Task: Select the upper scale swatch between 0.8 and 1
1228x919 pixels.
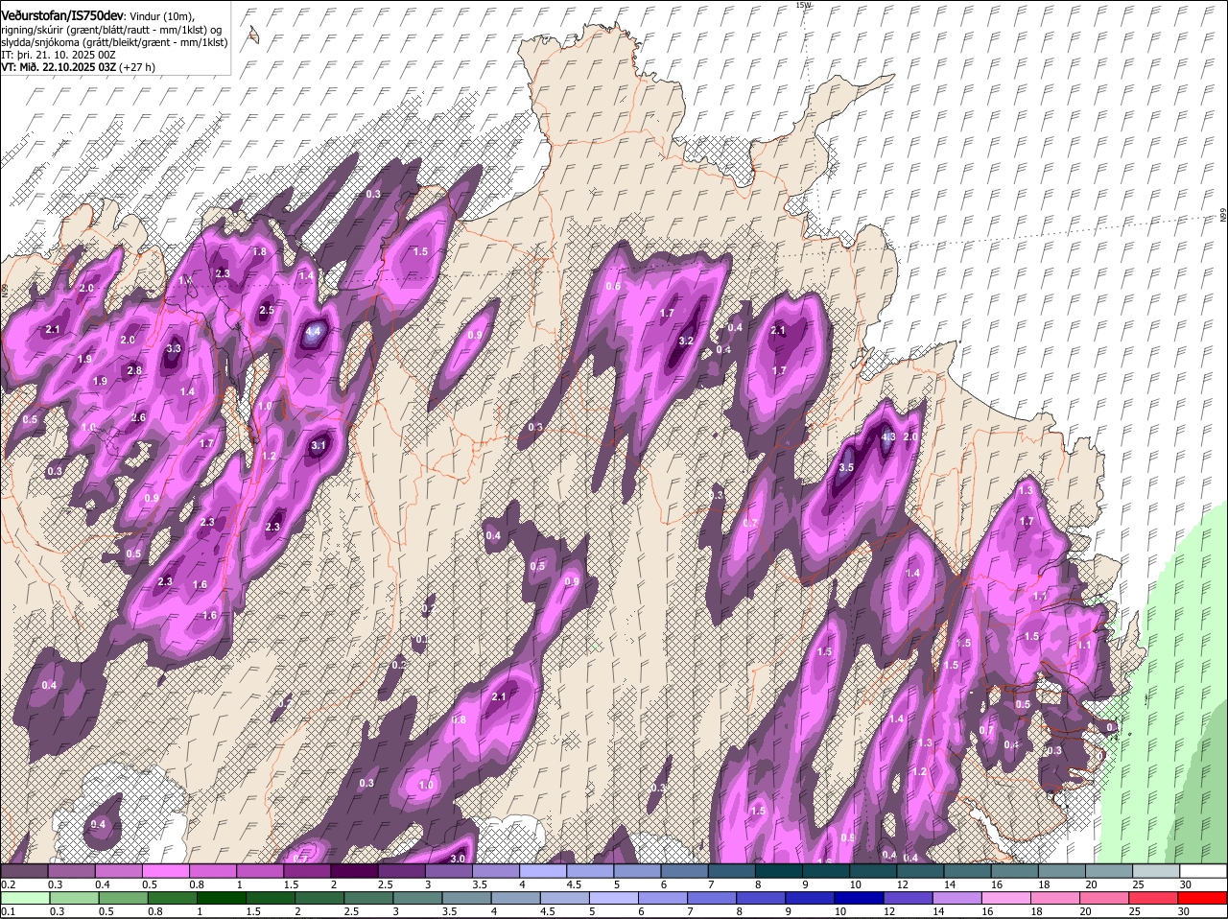Action: click(x=213, y=871)
